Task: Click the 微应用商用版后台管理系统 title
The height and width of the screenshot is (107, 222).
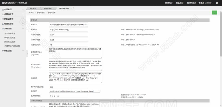Action: pos(14,3)
